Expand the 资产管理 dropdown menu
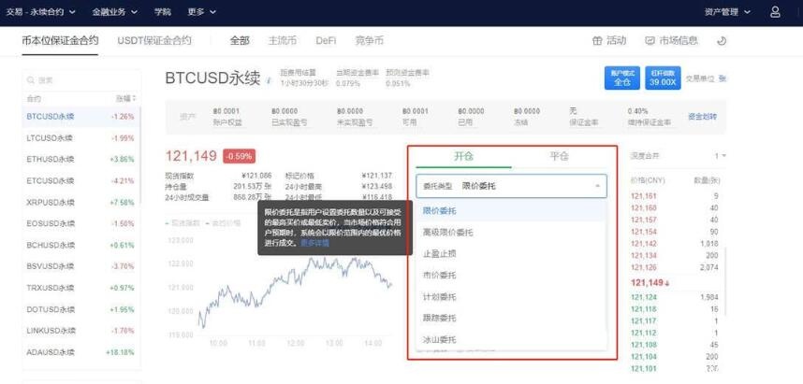 734,12
